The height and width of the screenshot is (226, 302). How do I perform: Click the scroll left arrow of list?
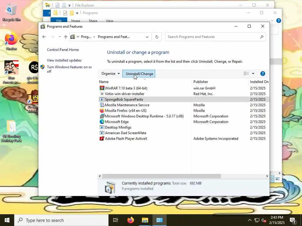100,176
